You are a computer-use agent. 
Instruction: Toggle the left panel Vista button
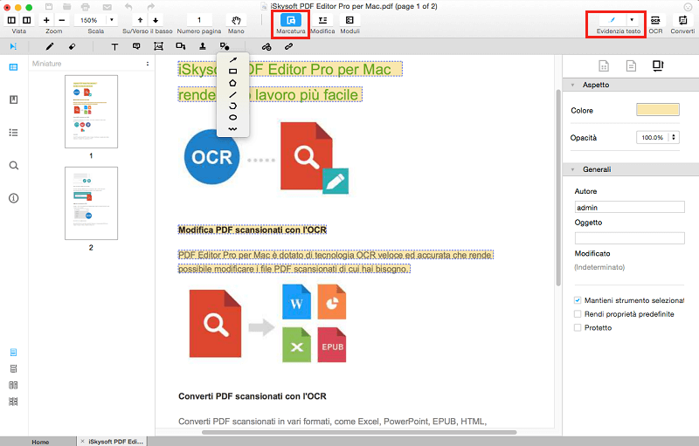tap(11, 20)
